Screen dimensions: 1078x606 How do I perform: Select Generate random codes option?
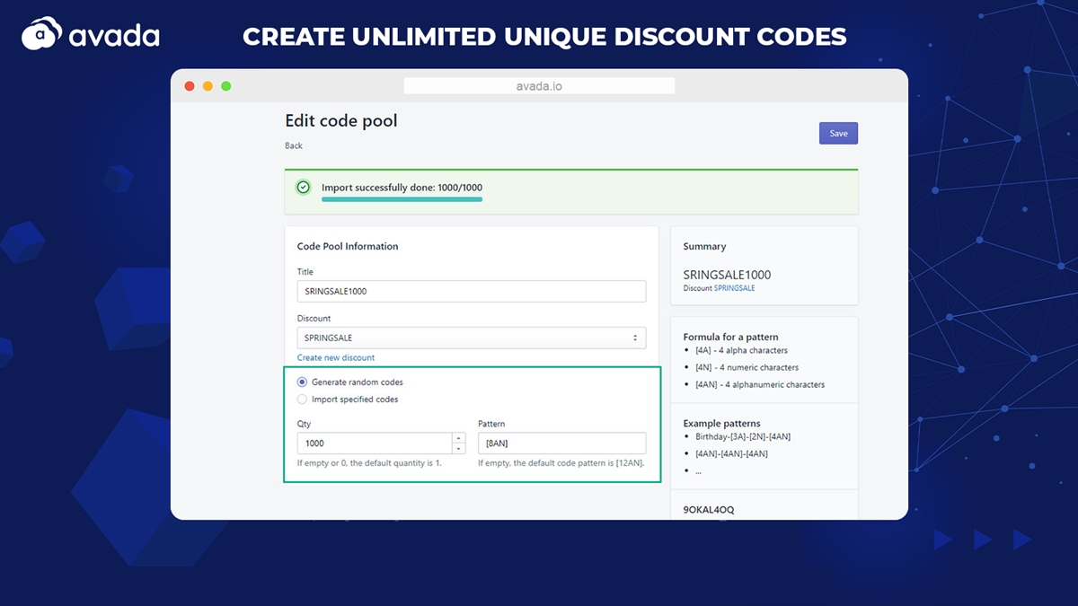303,382
